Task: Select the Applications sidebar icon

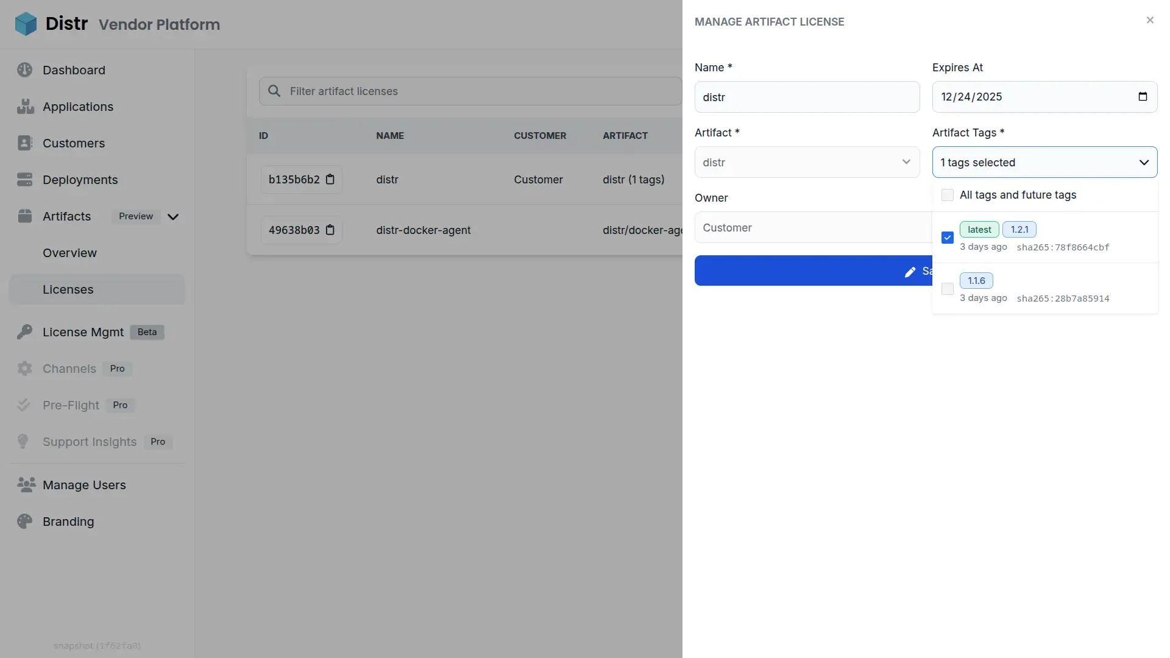Action: coord(24,106)
